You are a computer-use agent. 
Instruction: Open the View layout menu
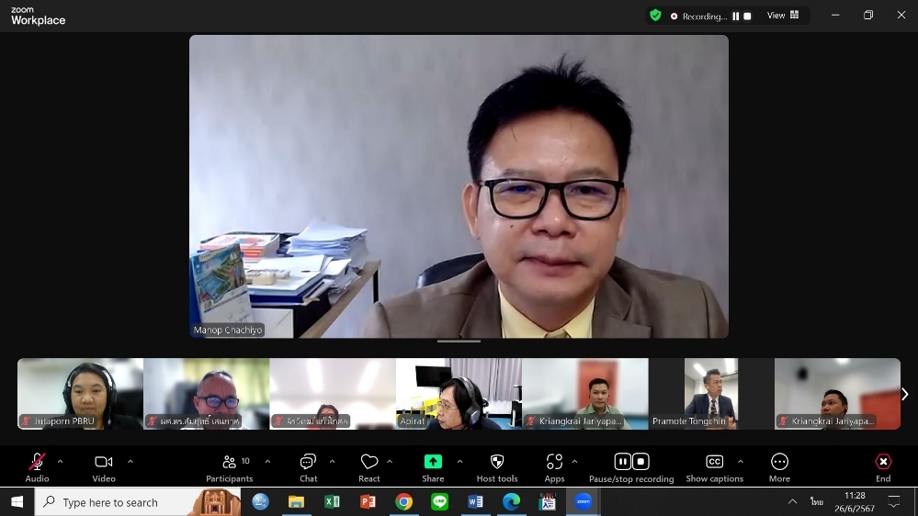point(783,16)
